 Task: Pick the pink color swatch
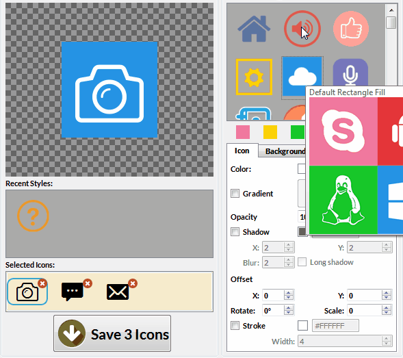(243, 132)
